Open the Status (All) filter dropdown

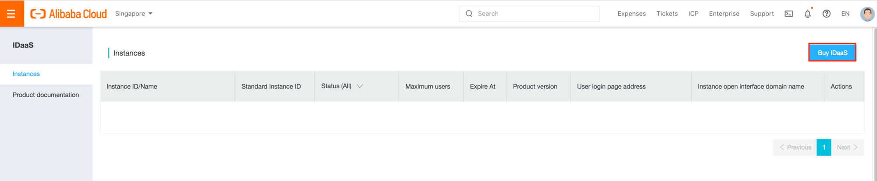tap(342, 86)
